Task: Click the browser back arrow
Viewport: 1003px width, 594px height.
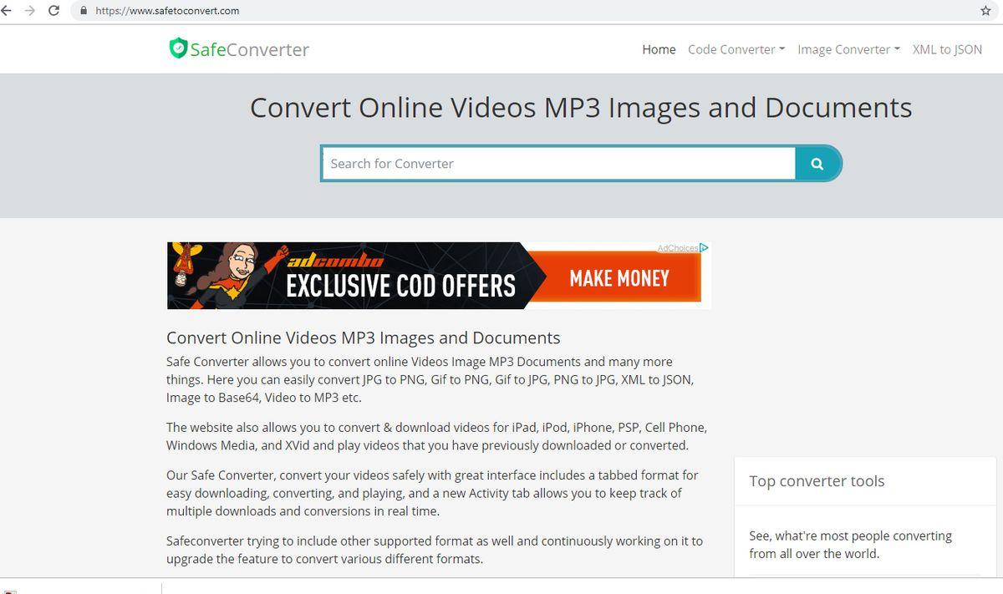Action: [x=7, y=11]
